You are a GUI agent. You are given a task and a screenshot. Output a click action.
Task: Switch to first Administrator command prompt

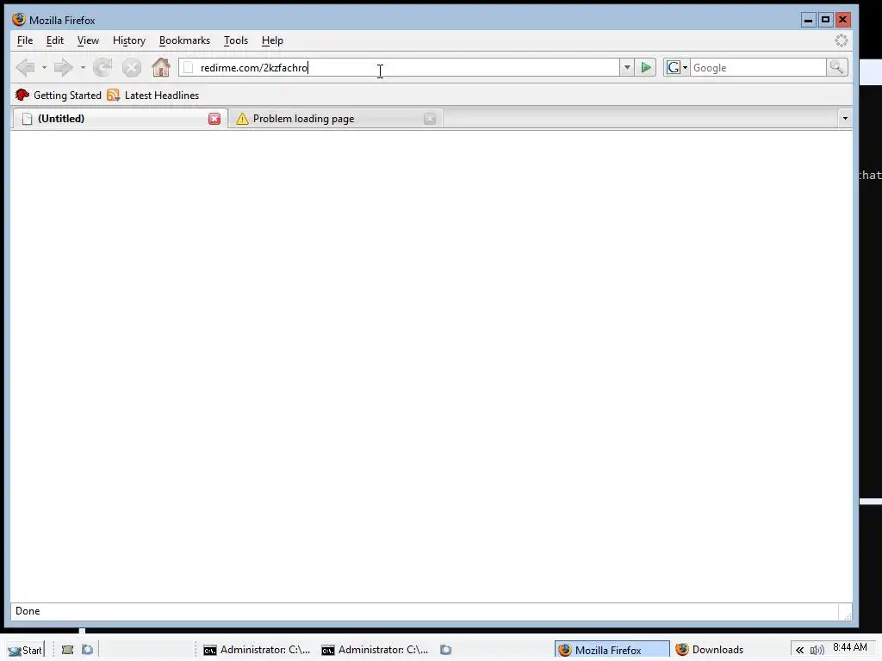[257, 650]
